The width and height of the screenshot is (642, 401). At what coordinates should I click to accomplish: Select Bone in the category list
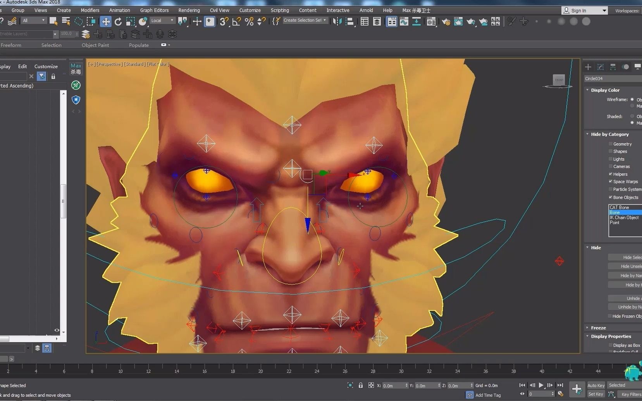[x=625, y=212]
